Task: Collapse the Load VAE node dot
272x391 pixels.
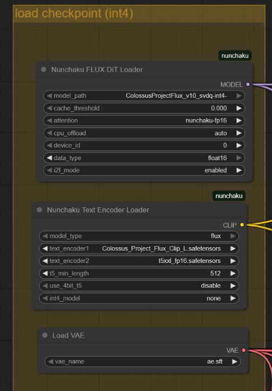Action: click(x=44, y=335)
